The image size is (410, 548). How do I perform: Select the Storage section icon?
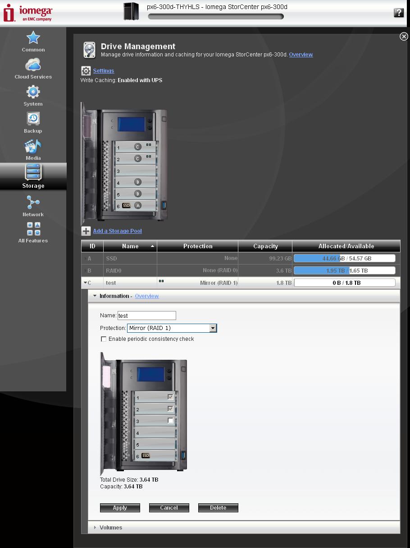pyautogui.click(x=33, y=172)
